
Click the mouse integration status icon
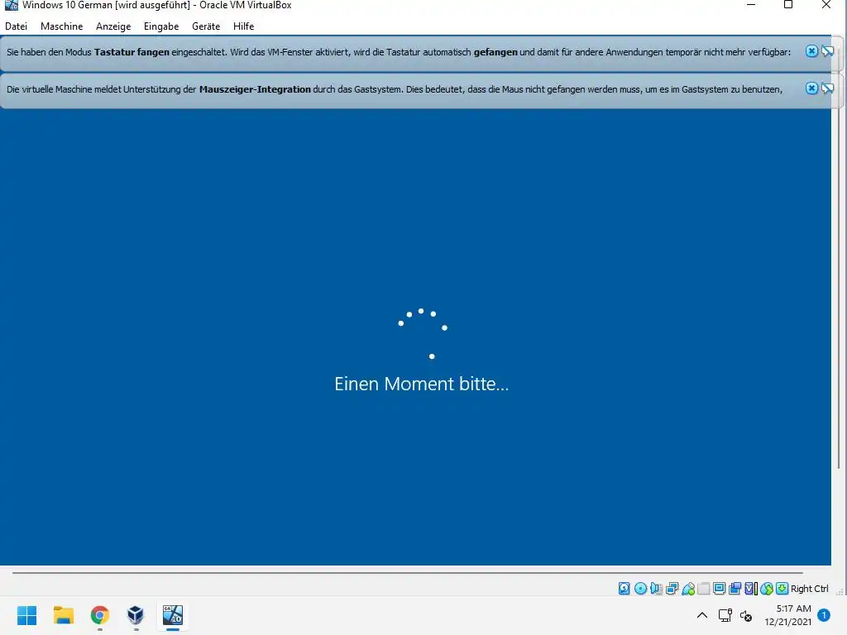(766, 589)
